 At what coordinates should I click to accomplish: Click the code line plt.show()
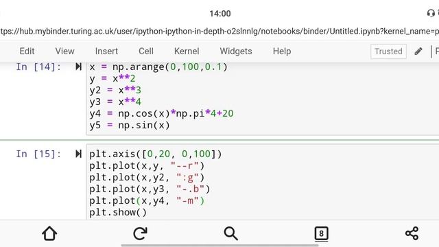click(118, 212)
